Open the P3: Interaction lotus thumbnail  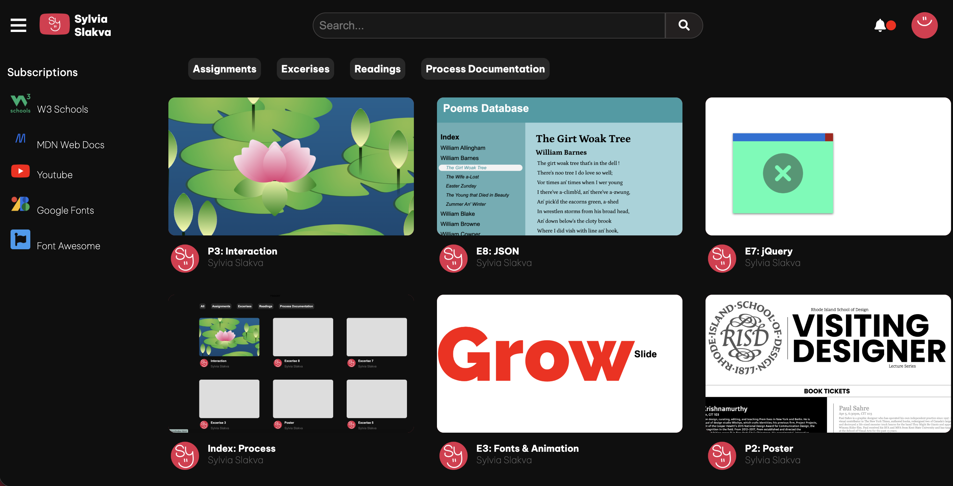click(291, 166)
